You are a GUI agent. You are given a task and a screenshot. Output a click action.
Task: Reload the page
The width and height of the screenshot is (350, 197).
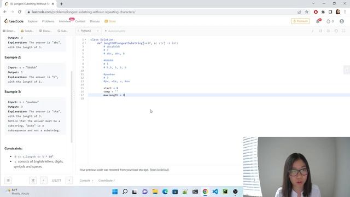20,12
